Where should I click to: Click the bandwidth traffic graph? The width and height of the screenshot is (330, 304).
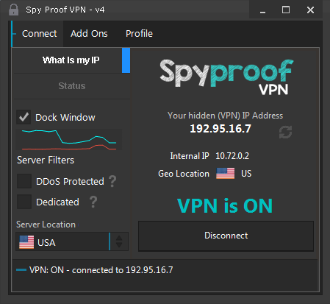69,139
